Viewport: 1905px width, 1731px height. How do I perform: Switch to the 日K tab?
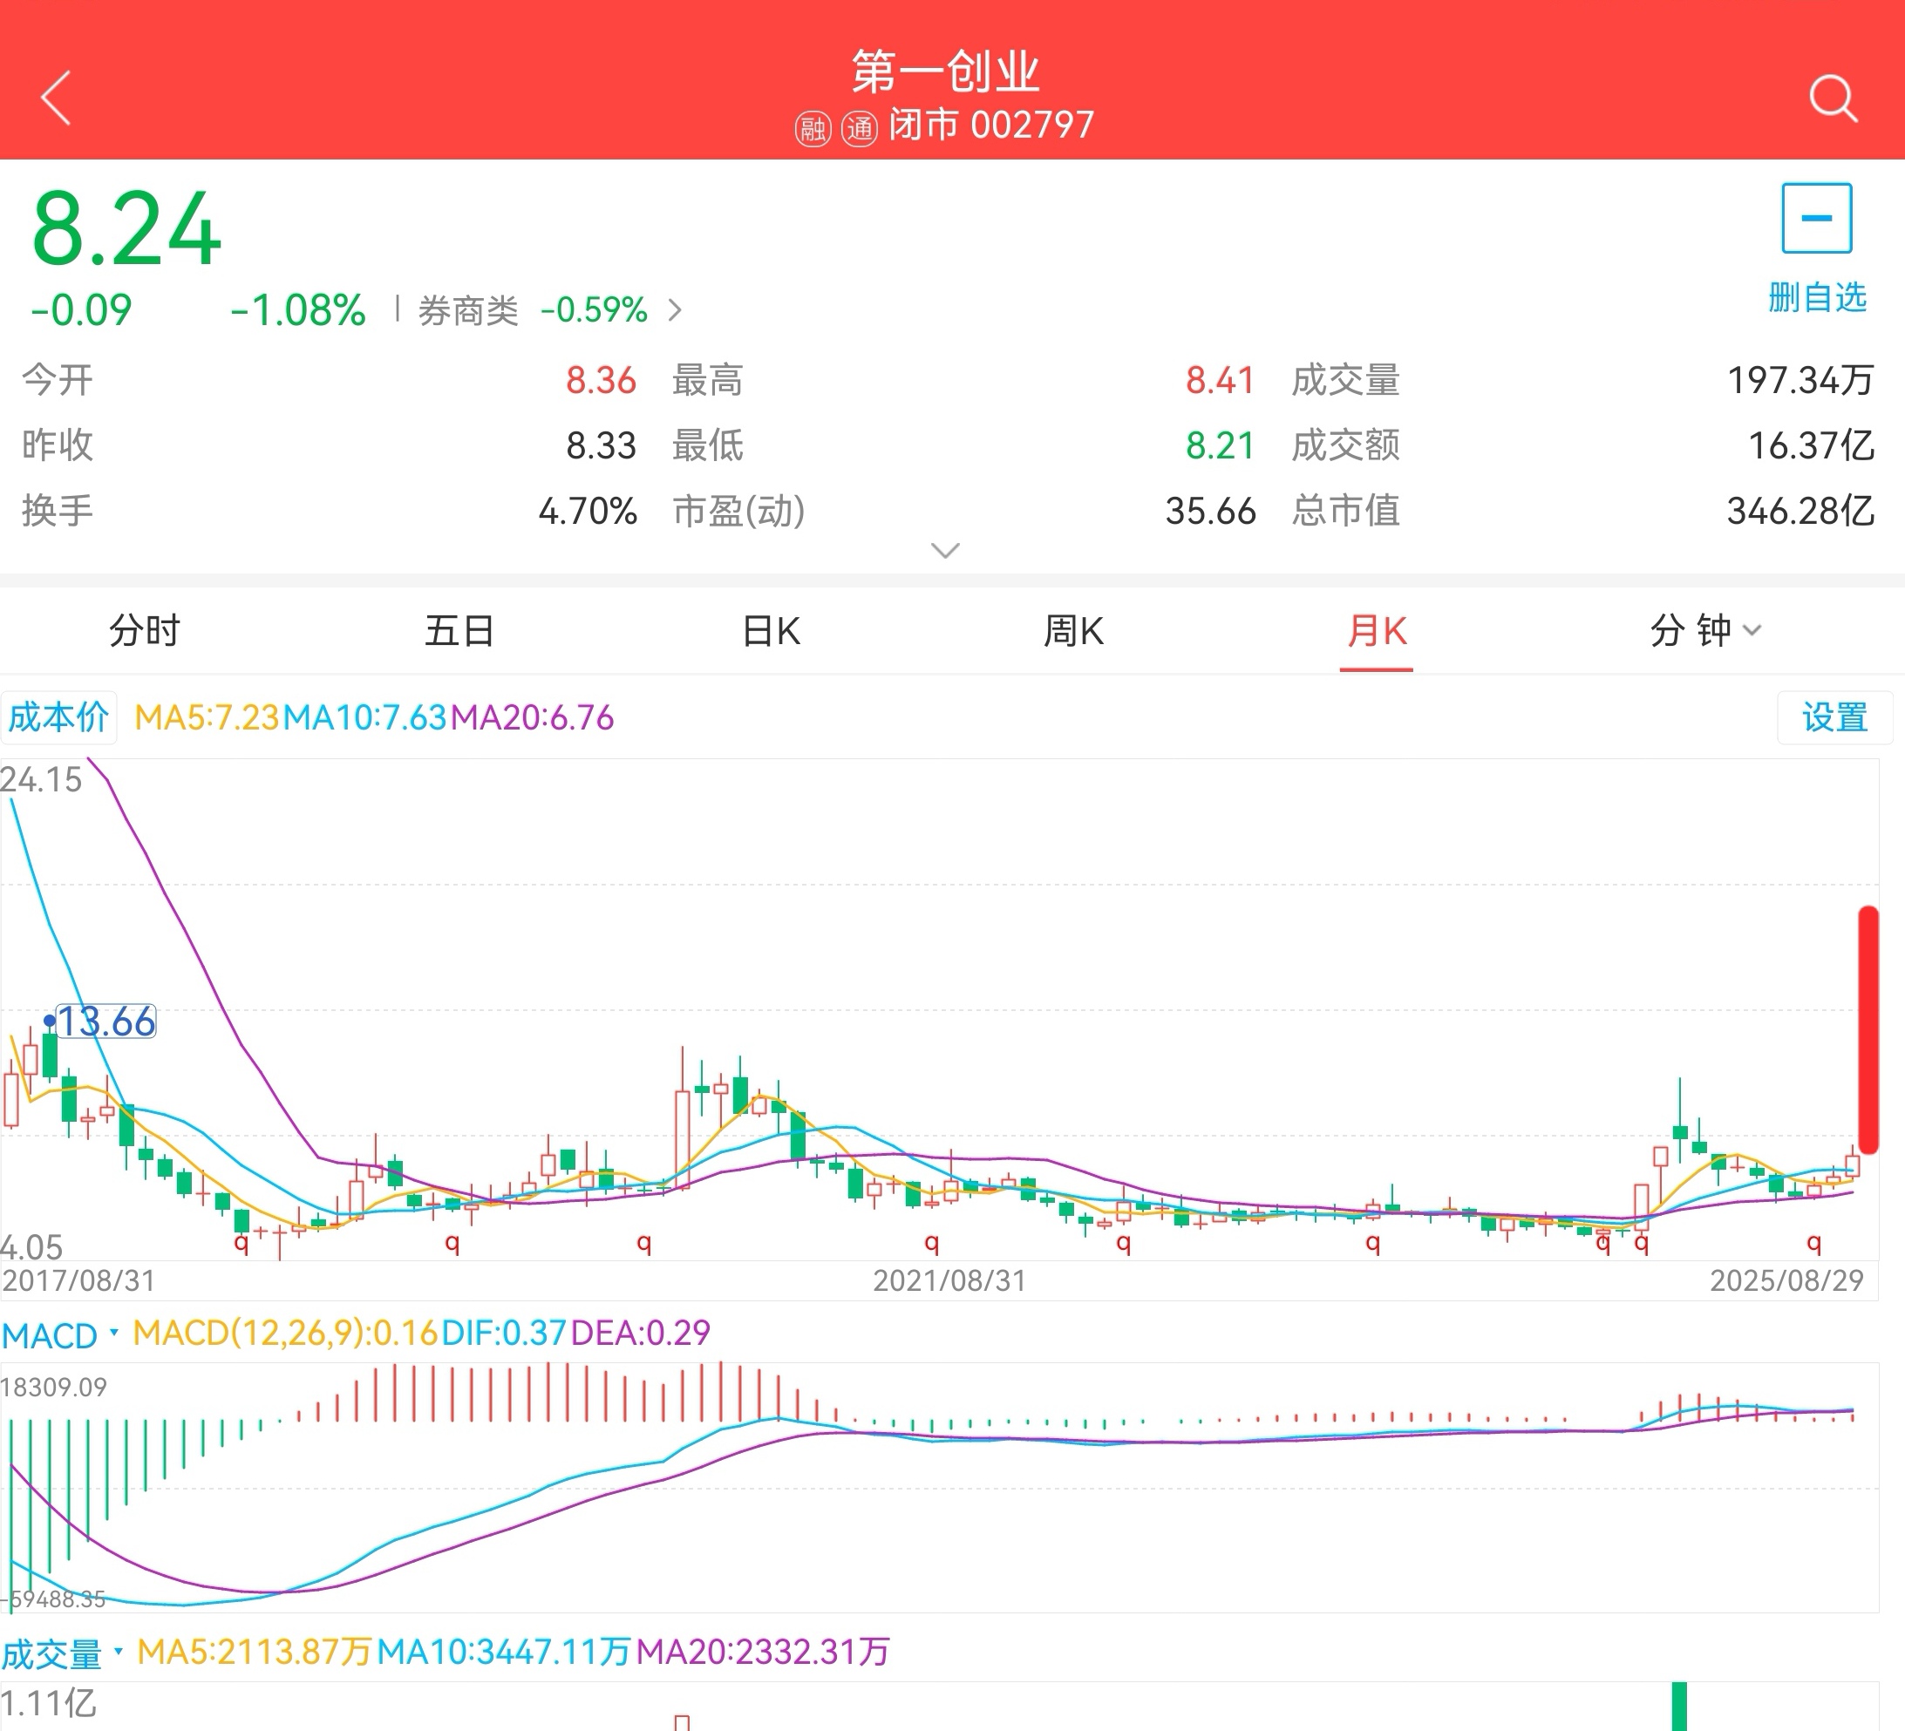coord(772,630)
